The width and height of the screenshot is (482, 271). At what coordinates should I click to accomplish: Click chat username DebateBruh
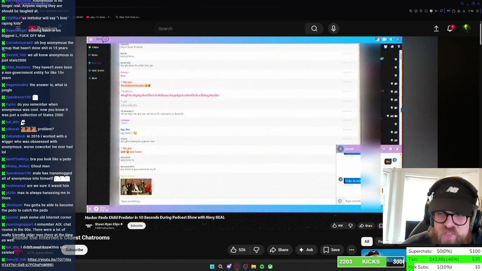(x=15, y=137)
